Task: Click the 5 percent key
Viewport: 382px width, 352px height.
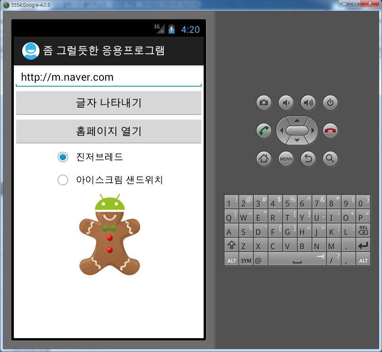Action: [290, 202]
